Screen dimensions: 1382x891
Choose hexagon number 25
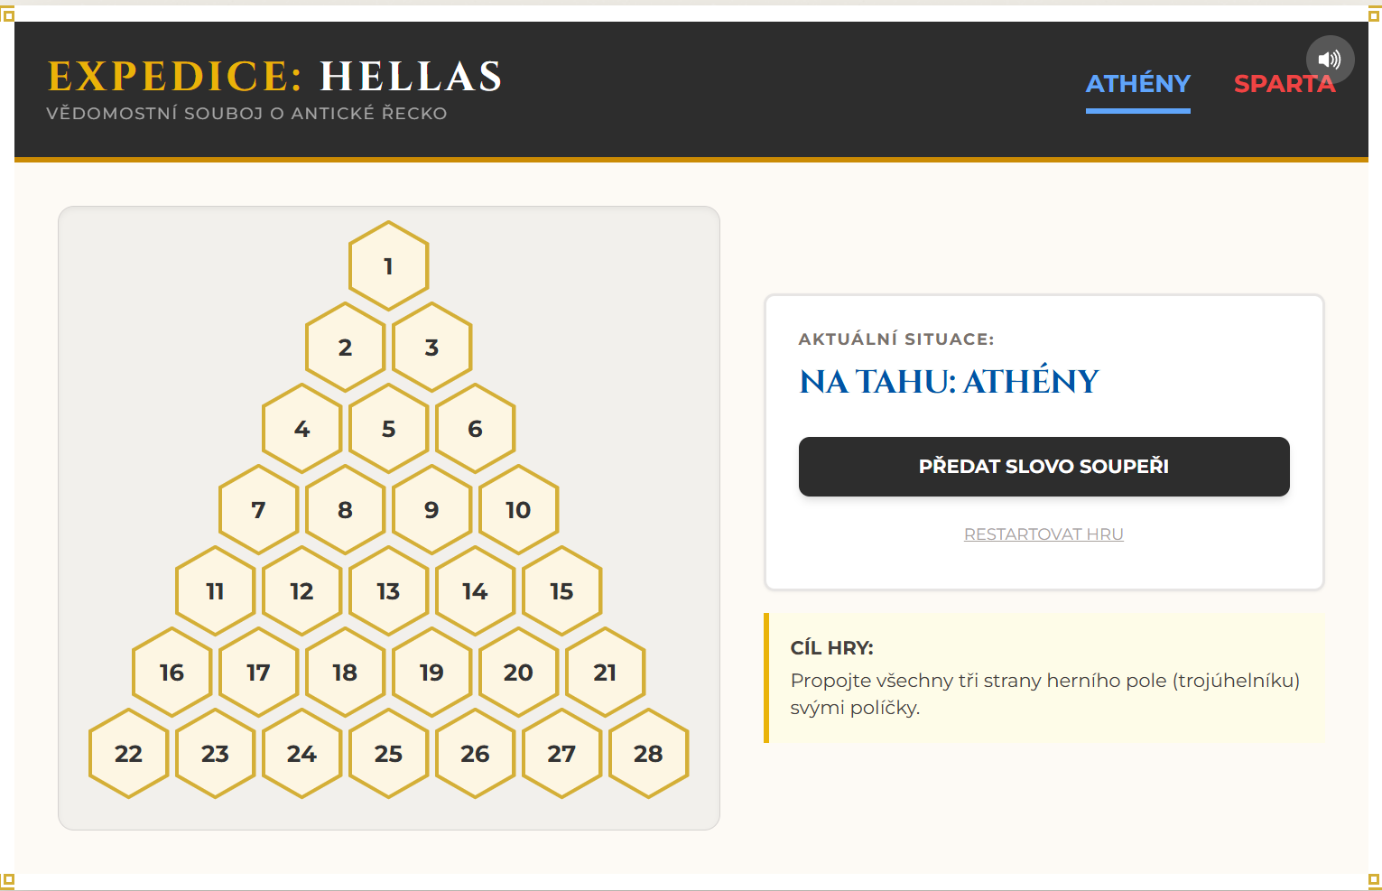coord(388,754)
